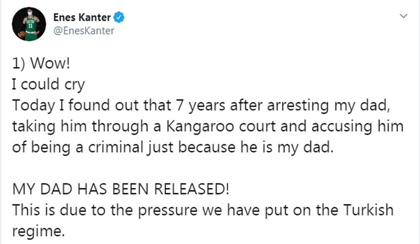Open the Enes Kanter display name
420x244 pixels.
[x=82, y=17]
